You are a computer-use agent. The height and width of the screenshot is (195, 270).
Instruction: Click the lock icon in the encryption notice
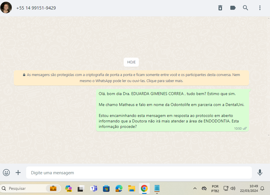(x=24, y=75)
